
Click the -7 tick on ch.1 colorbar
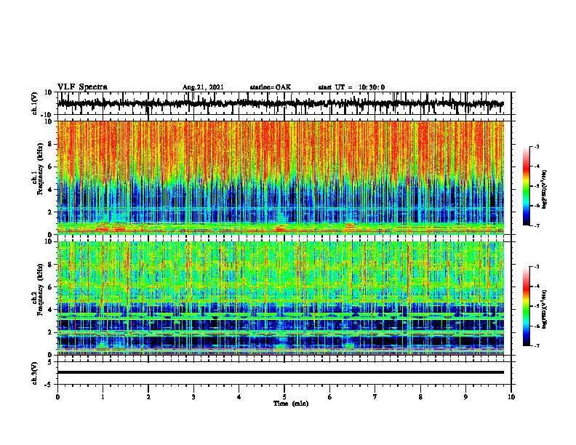(537, 225)
